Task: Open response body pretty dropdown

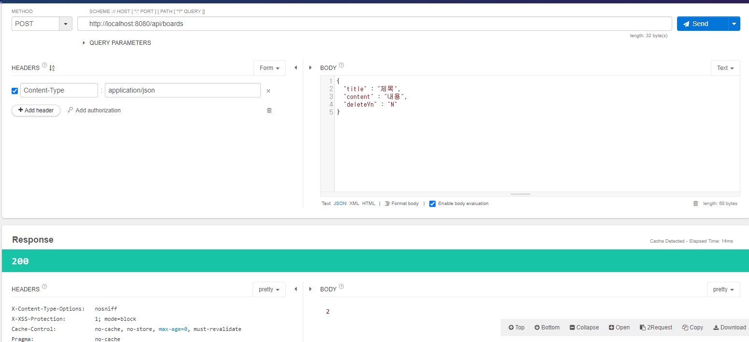Action: 723,289
